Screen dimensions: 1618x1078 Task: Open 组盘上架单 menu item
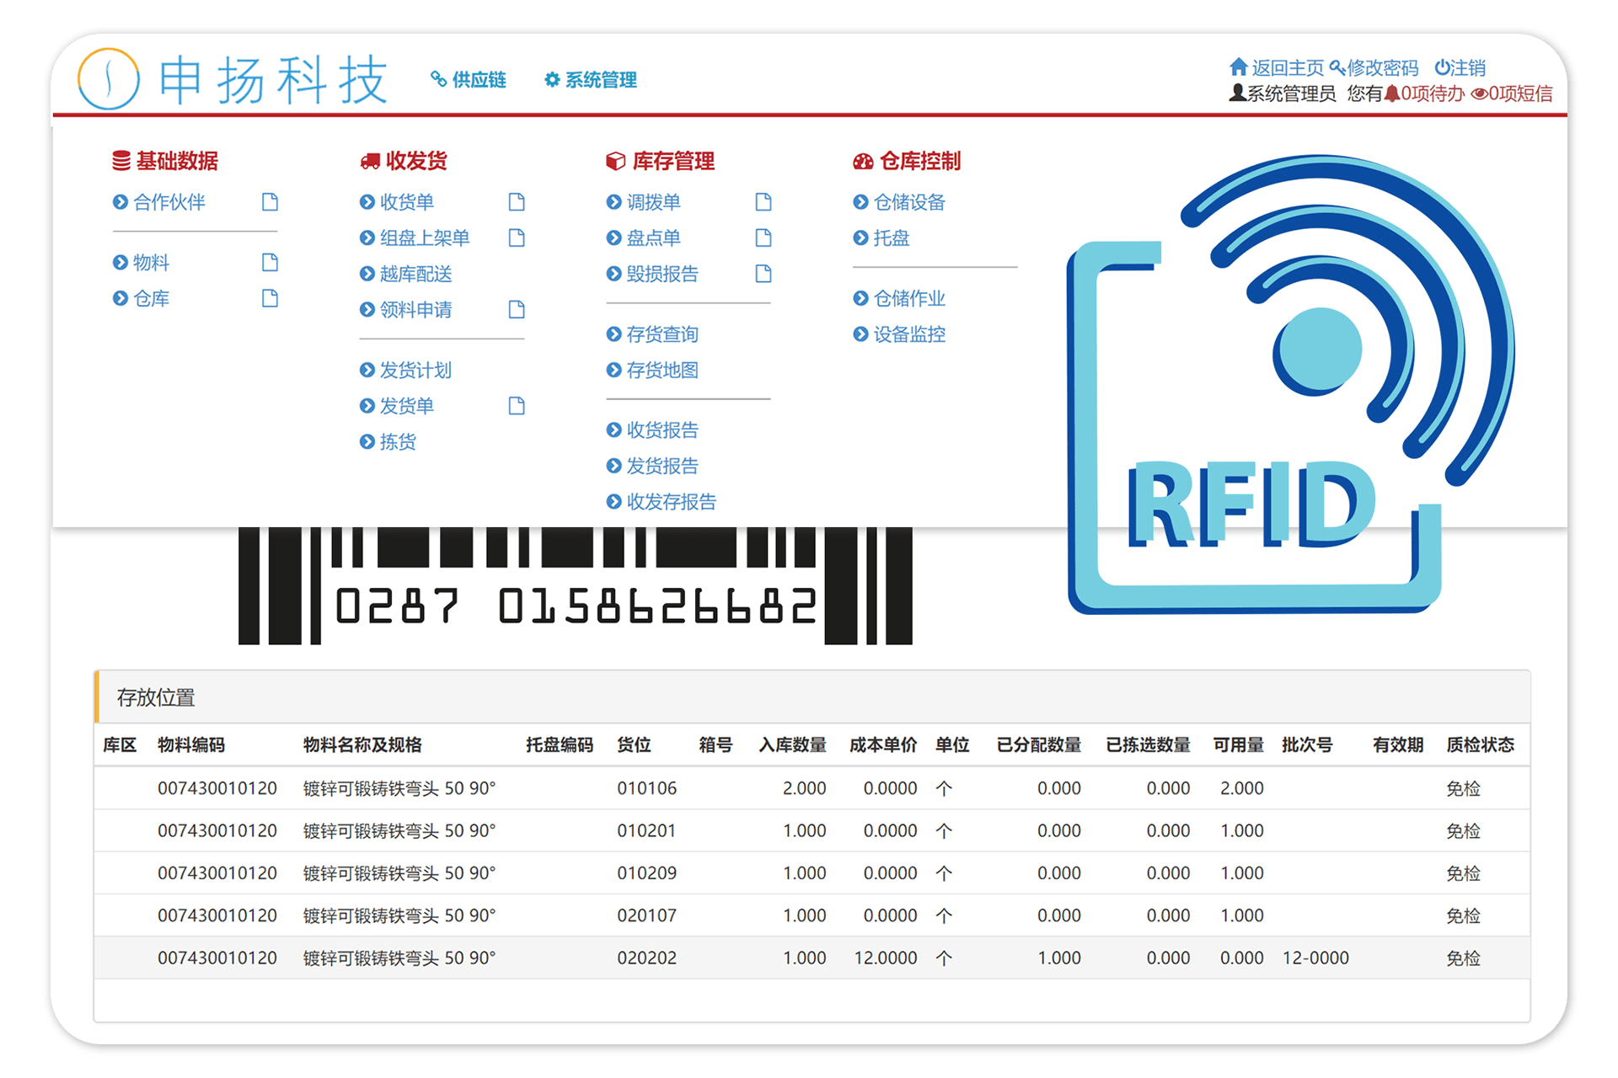415,238
